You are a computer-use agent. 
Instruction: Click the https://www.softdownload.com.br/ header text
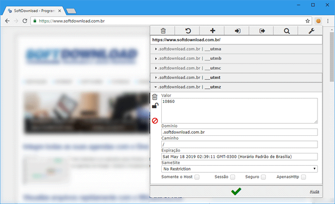(x=186, y=40)
